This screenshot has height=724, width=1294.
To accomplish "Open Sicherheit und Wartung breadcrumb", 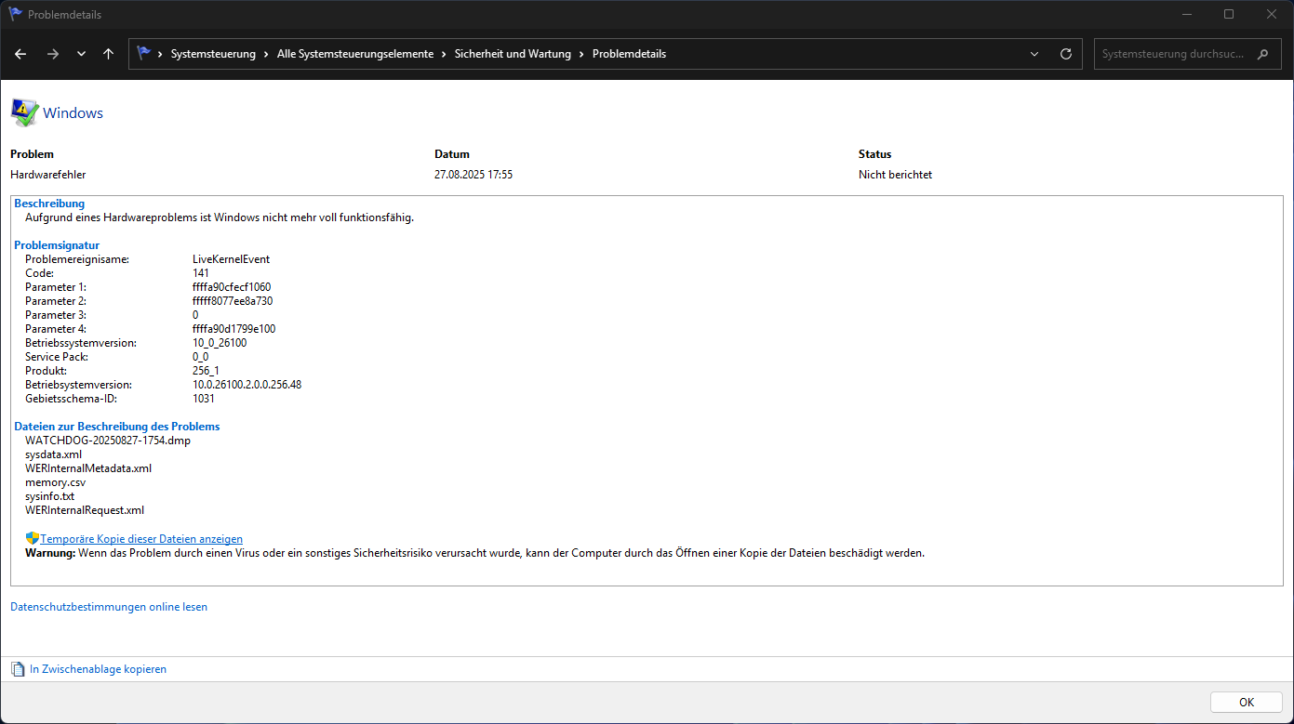I will [x=513, y=54].
